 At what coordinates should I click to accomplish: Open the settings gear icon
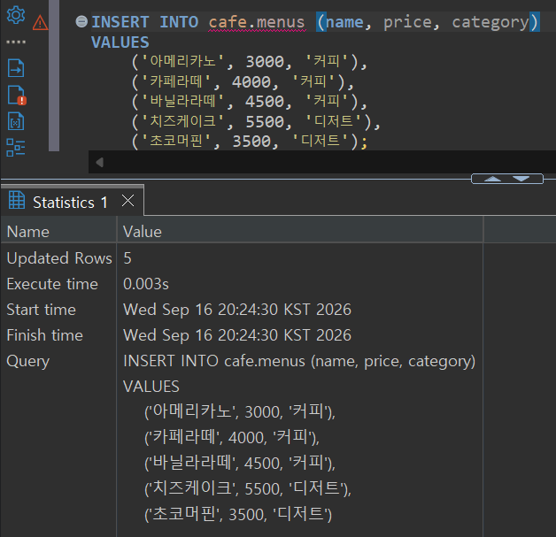(16, 15)
